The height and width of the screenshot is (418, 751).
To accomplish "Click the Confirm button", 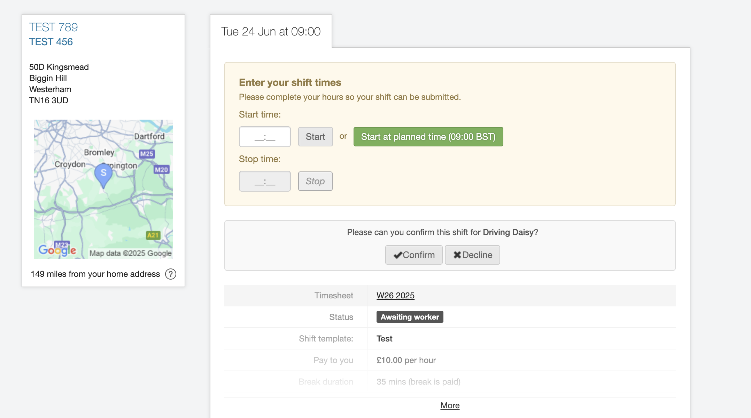I will coord(414,255).
